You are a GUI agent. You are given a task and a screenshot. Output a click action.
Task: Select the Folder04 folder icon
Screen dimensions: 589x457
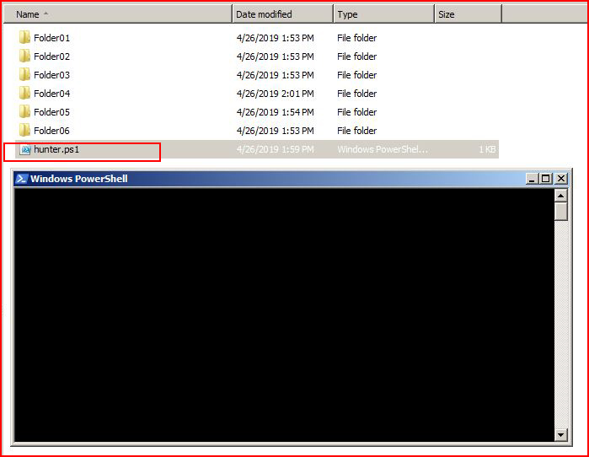[x=24, y=94]
